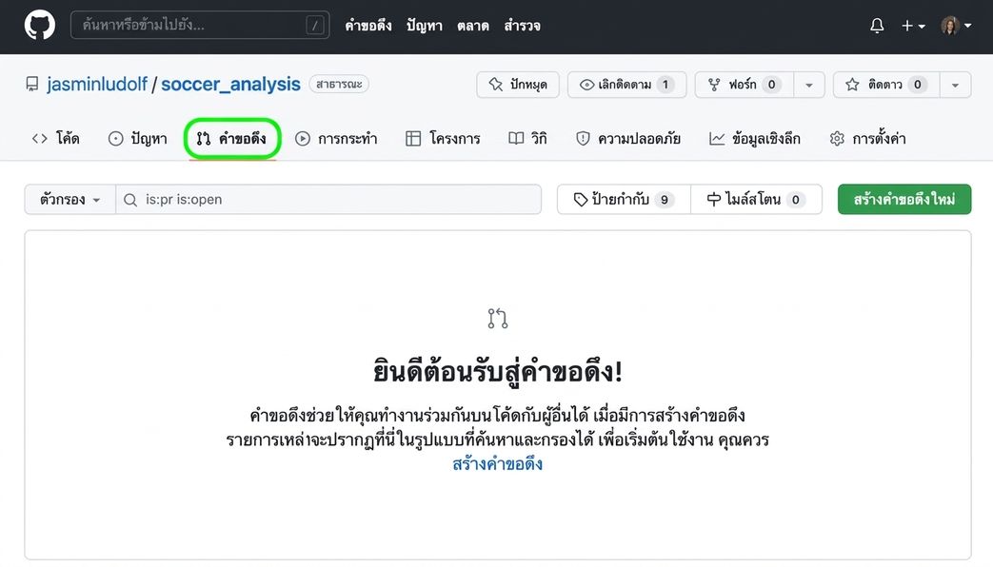Image resolution: width=993 pixels, height=567 pixels.
Task: Click the repository book icon
Action: (x=32, y=84)
